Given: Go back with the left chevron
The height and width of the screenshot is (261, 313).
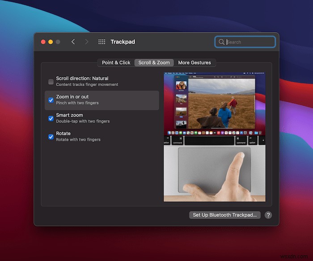Looking at the screenshot, I should 73,41.
